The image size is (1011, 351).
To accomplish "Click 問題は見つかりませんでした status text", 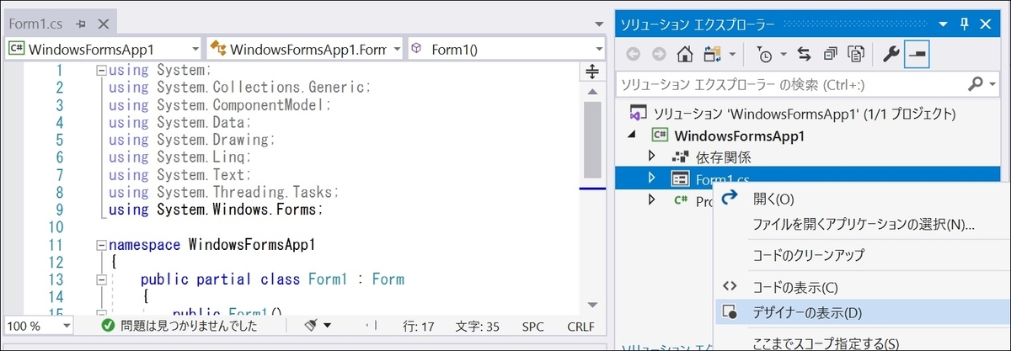I will 188,326.
